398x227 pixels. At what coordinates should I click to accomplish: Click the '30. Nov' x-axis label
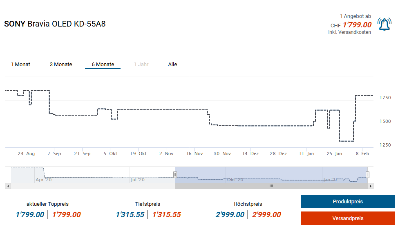[222, 154]
